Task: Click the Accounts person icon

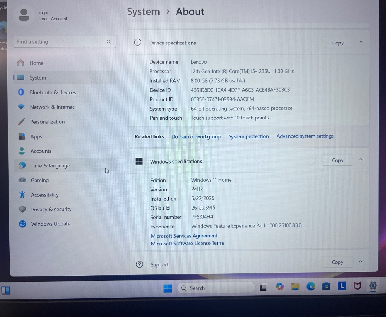Action: coord(22,151)
